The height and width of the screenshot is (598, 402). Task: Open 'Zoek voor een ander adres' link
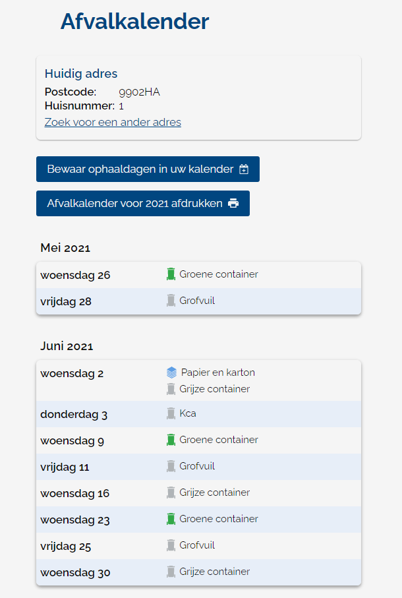(113, 122)
